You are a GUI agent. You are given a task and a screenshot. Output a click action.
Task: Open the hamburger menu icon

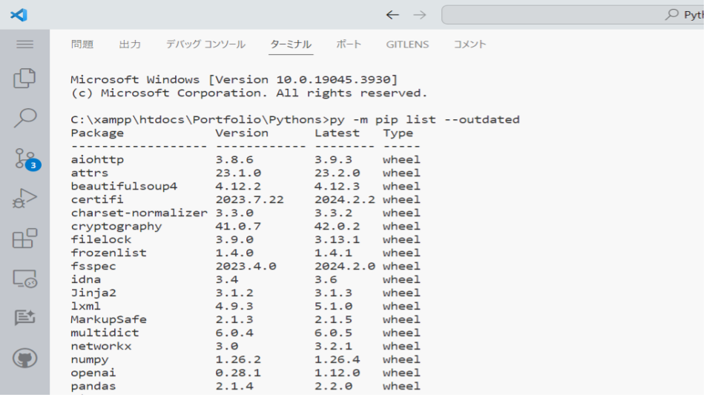point(25,44)
